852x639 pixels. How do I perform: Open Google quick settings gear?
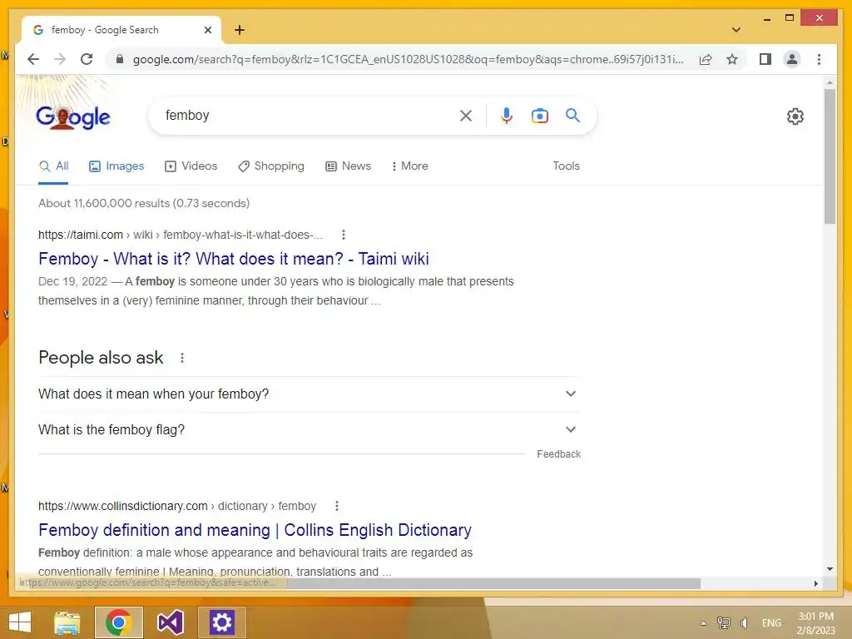[x=795, y=116]
